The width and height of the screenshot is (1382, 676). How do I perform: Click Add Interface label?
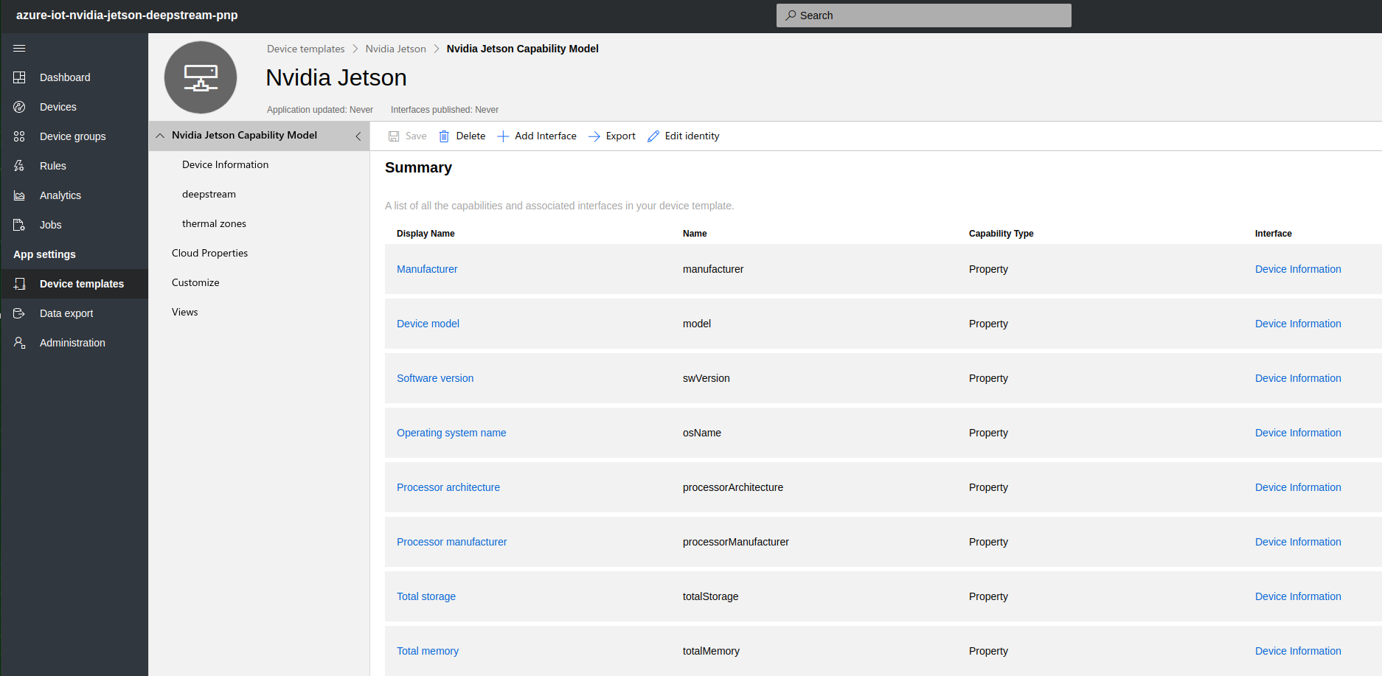coord(546,136)
